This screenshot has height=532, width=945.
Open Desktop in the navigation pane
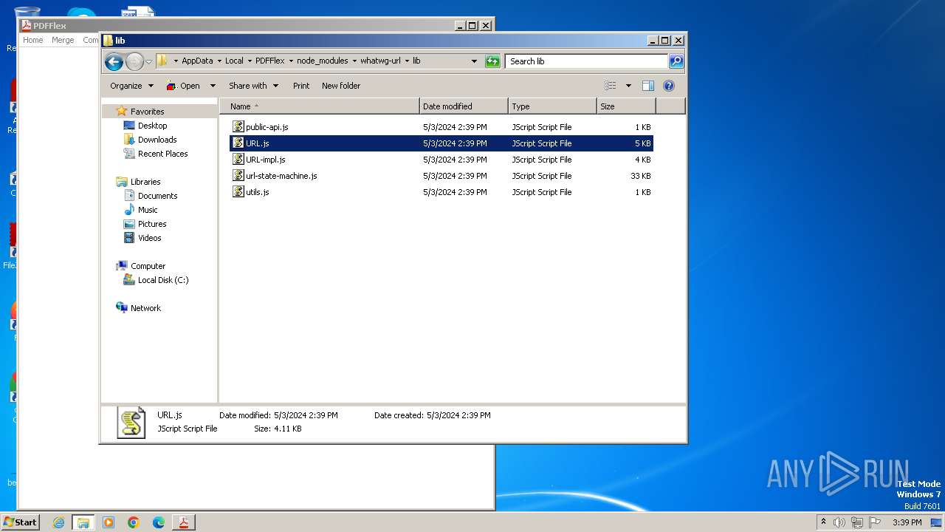tap(152, 126)
